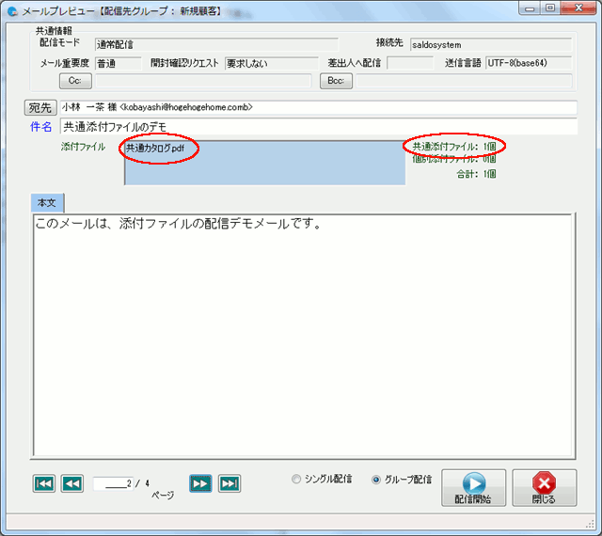Image resolution: width=602 pixels, height=536 pixels.
Task: Start delivery with 配信開始 button
Action: [x=473, y=487]
